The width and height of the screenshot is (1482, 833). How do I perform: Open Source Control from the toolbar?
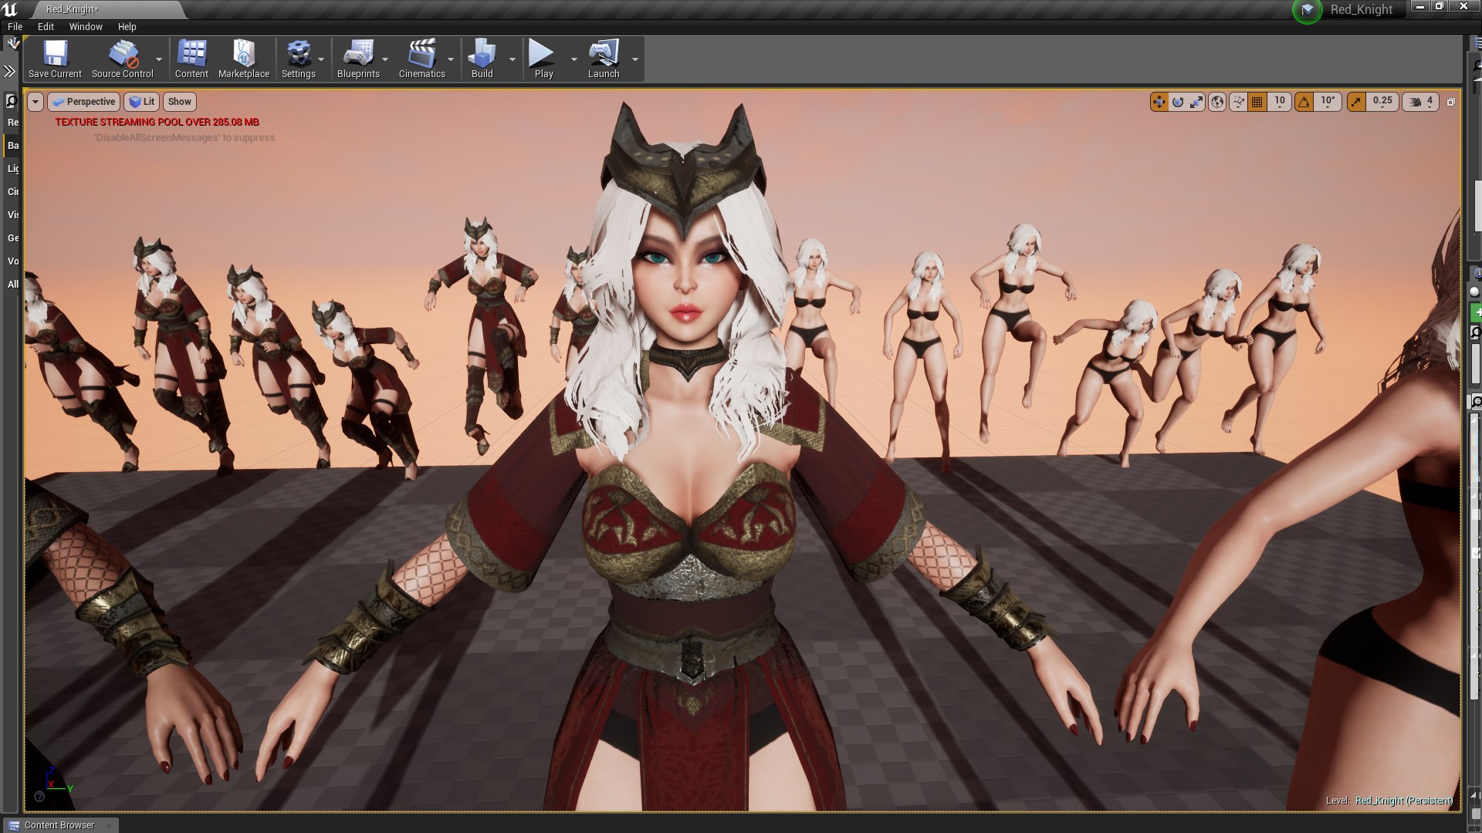[123, 59]
